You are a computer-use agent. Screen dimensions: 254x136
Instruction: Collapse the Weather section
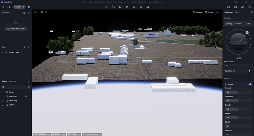[251, 79]
